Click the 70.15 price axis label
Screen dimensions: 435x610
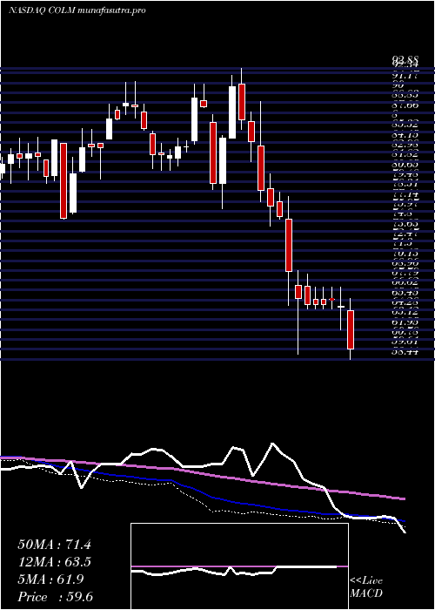[x=405, y=254]
